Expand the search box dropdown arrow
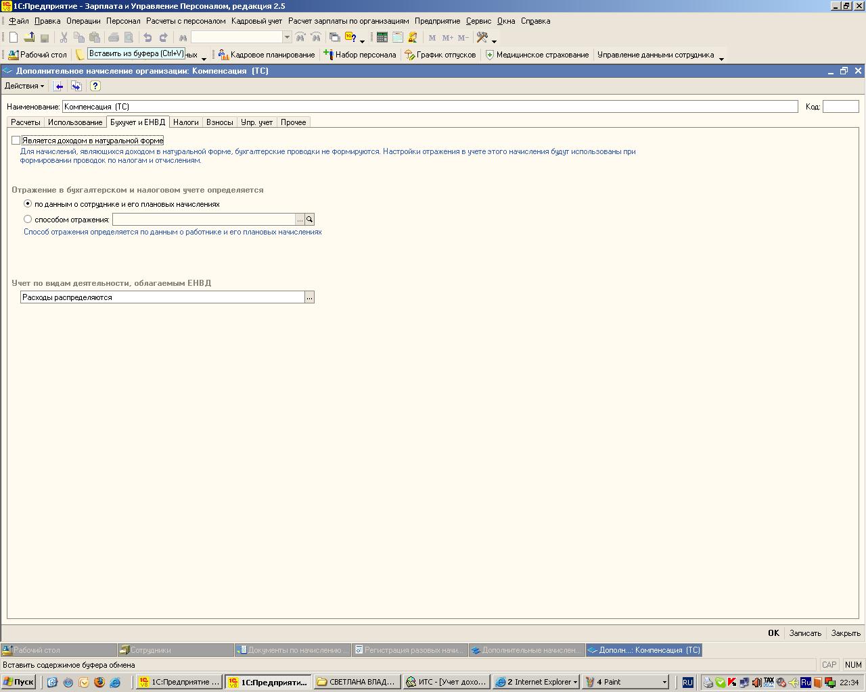Screen dimensions: 866x692 tap(287, 37)
